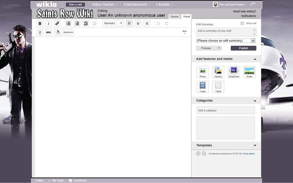Switch to the Visual tab
Viewport: 293px width, 183px height.
pos(186,16)
